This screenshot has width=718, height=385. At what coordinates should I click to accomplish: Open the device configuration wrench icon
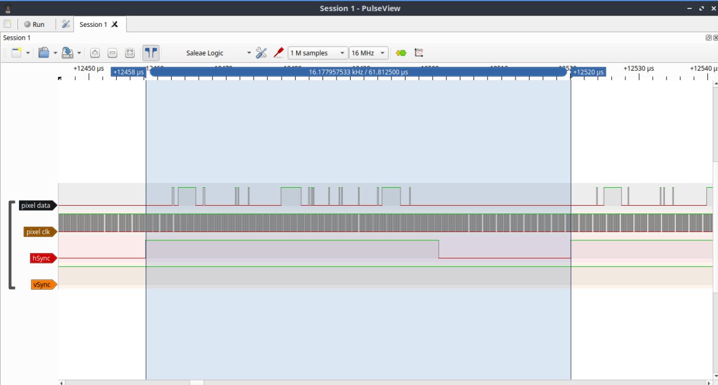coord(261,53)
